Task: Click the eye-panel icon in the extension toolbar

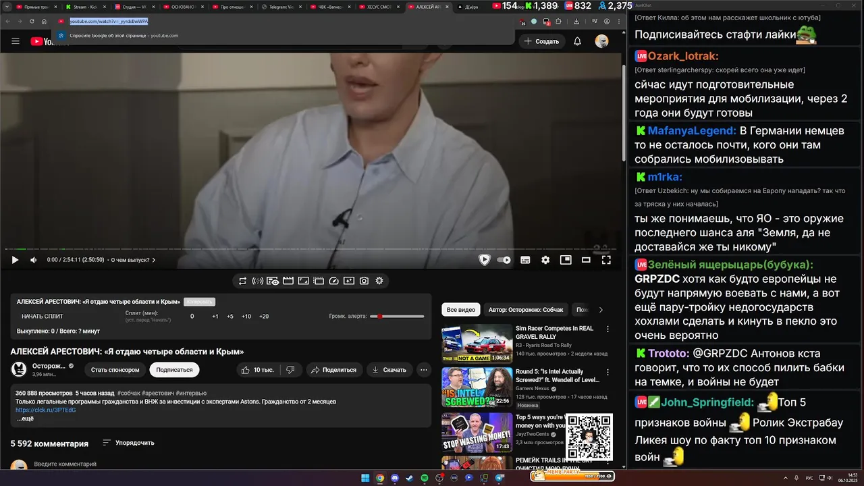Action: coord(273,281)
